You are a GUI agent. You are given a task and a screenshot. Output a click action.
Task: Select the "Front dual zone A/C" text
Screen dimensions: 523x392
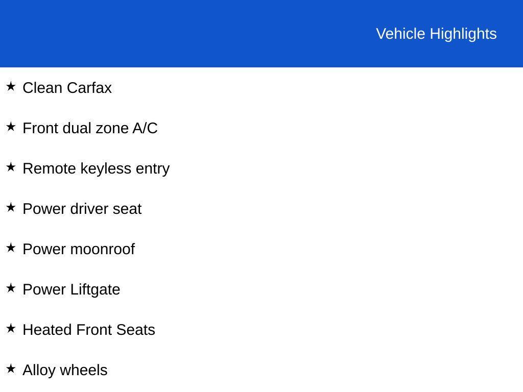point(90,128)
